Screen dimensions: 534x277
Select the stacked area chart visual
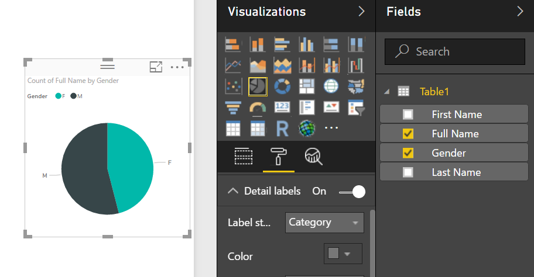tap(282, 65)
